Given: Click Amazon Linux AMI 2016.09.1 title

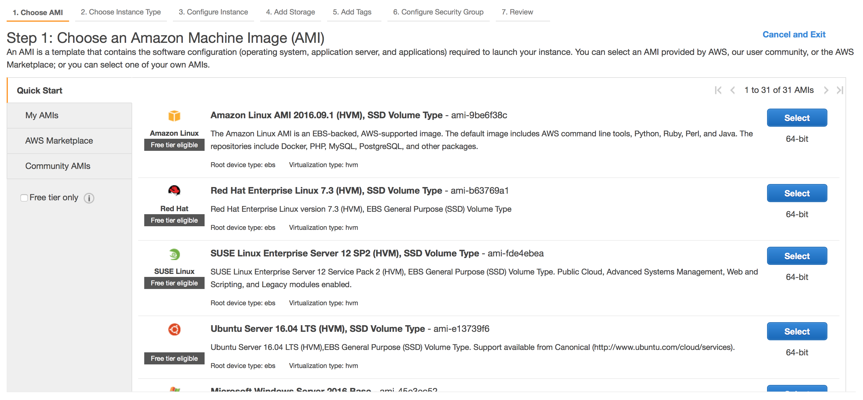Looking at the screenshot, I should click(x=326, y=115).
